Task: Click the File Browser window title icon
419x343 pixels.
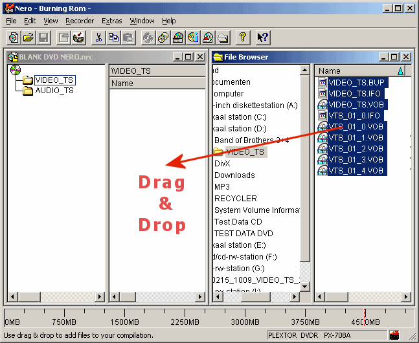Action: point(218,57)
